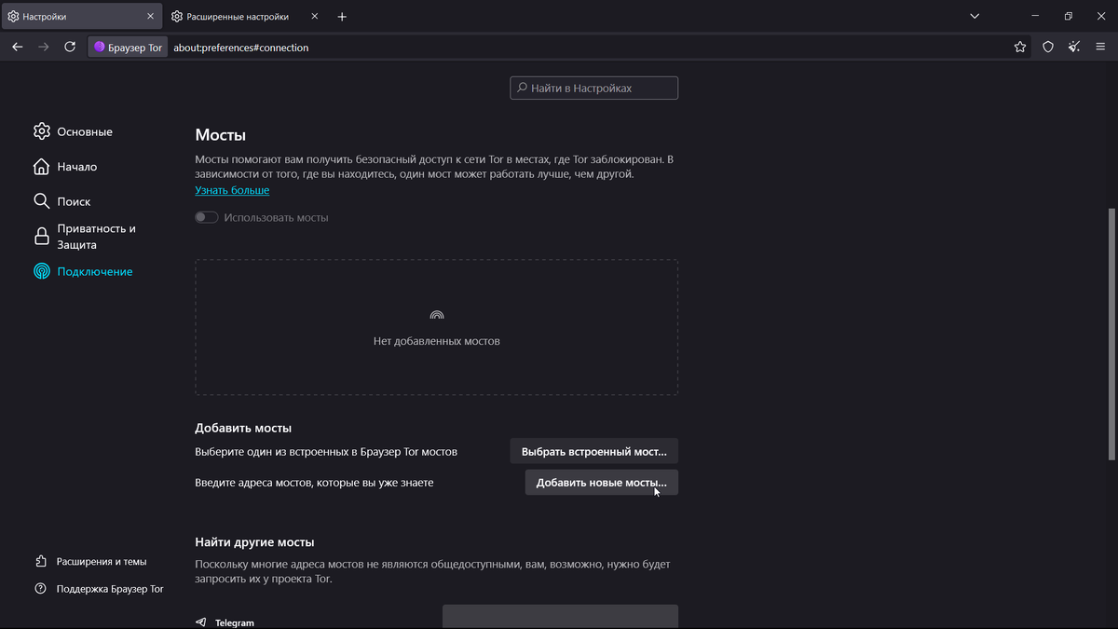Click the Введите адреса мостов text
Viewport: 1118px width, 629px height.
coord(314,483)
